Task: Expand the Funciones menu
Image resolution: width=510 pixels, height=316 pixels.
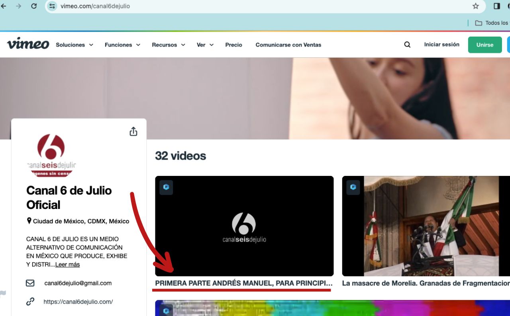Action: [x=123, y=45]
